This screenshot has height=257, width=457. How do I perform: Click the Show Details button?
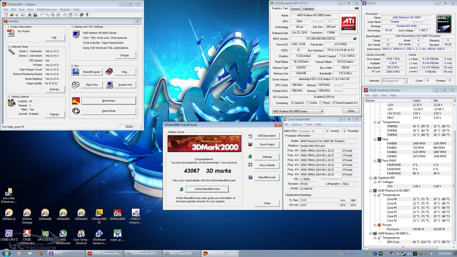pyautogui.click(x=267, y=165)
